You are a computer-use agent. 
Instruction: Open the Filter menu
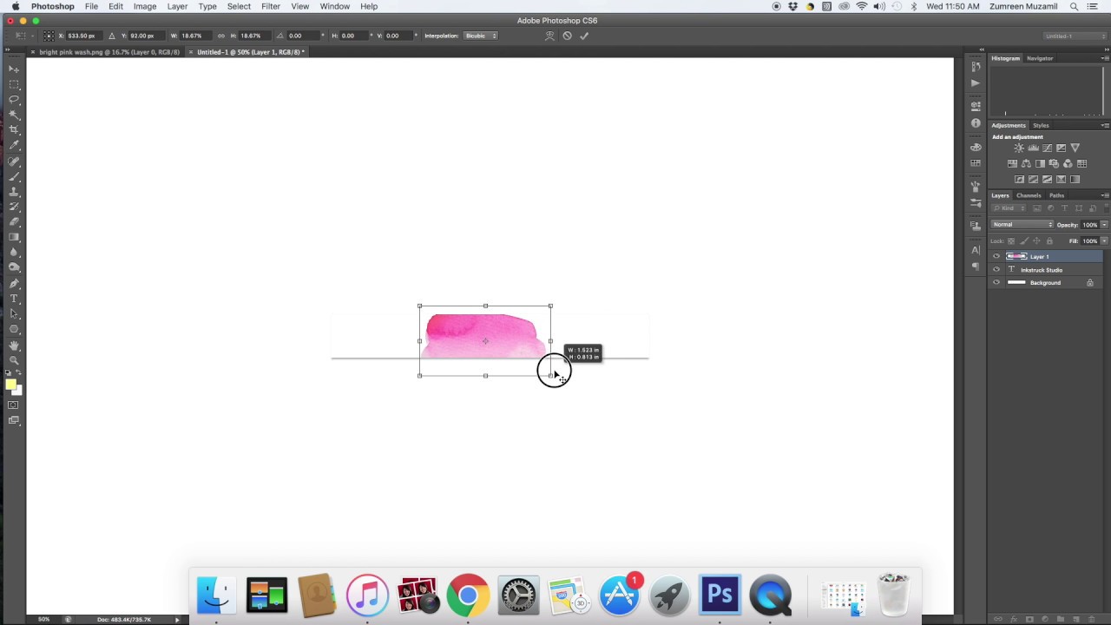pyautogui.click(x=271, y=6)
